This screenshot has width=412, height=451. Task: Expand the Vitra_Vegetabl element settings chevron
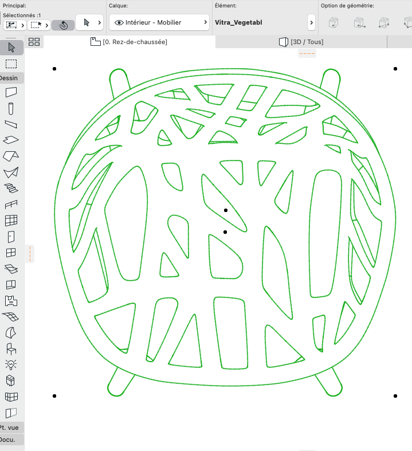[311, 22]
